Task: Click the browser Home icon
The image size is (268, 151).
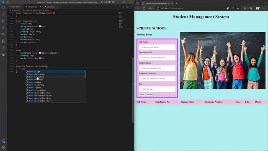Action: click(150, 8)
